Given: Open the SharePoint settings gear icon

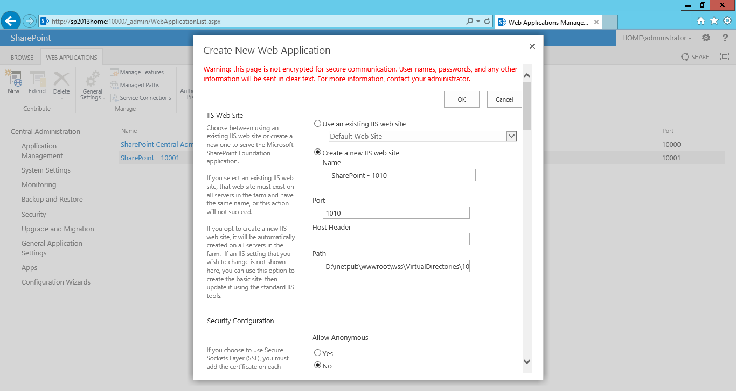Looking at the screenshot, I should [x=706, y=38].
